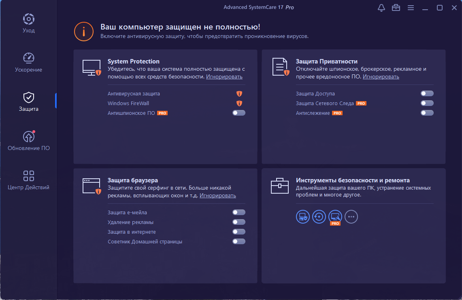The width and height of the screenshot is (462, 300).
Task: Click Игнорировать link in System Protection
Action: pos(224,77)
